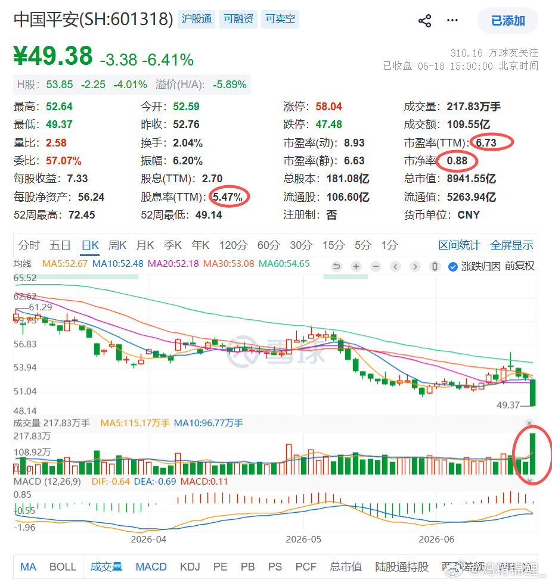Viewport: 552px width, 583px height.
Task: Click the current price ¥49.38
Action: click(53, 56)
